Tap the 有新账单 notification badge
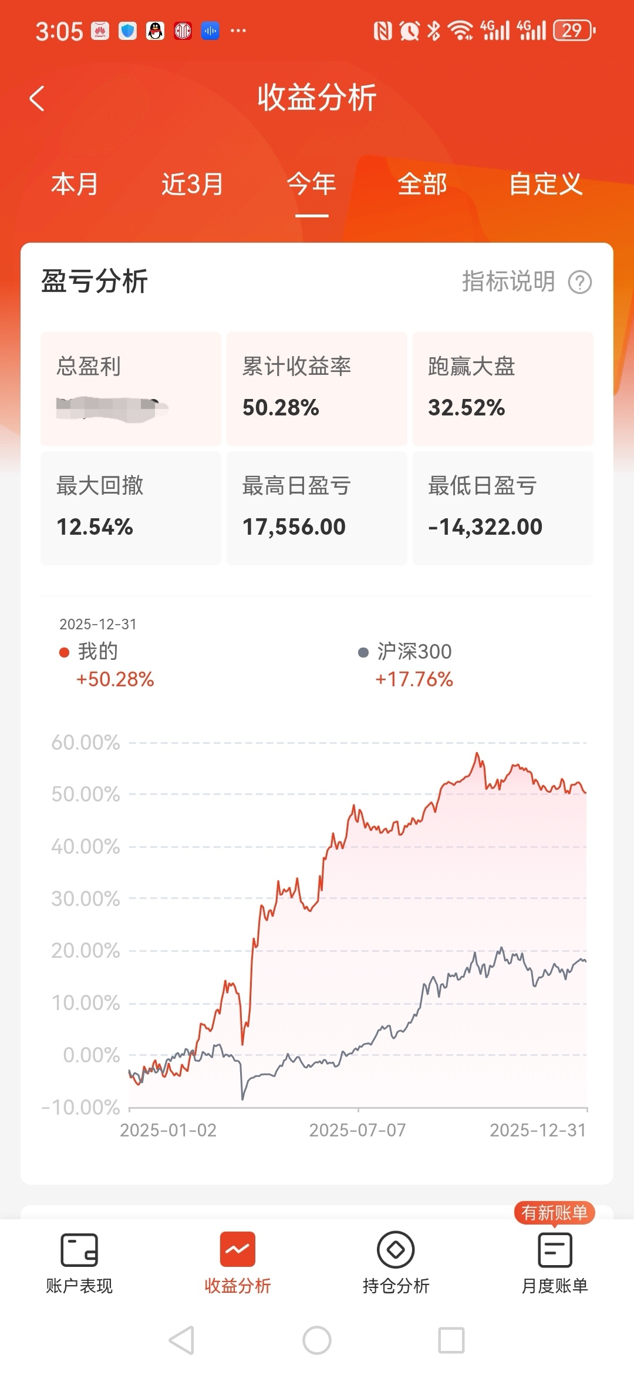The width and height of the screenshot is (634, 1375). point(554,1212)
